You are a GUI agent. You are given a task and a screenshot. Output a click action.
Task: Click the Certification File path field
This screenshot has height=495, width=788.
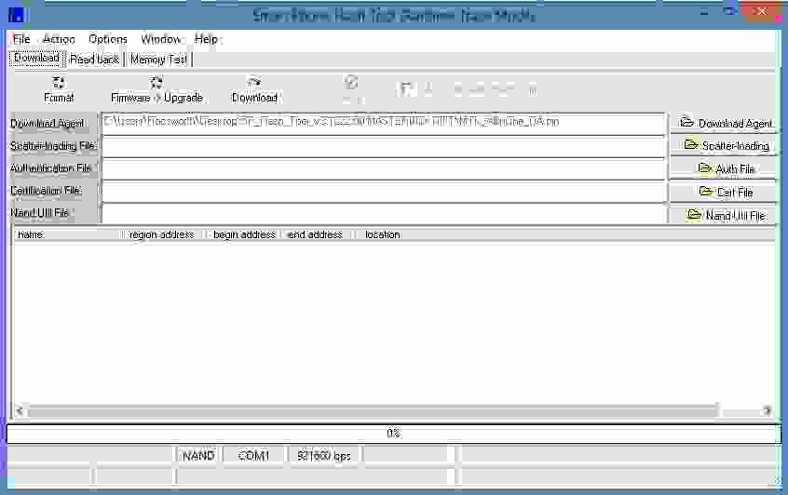pyautogui.click(x=383, y=192)
